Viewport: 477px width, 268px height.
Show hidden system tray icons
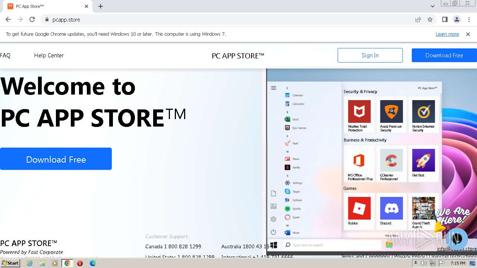(x=416, y=263)
